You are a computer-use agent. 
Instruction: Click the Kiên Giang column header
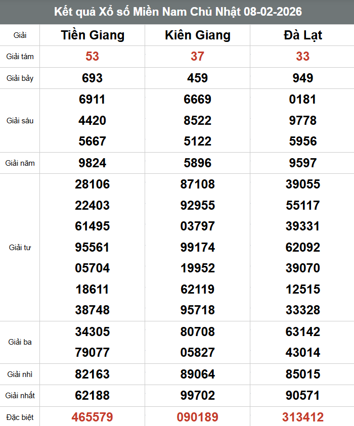pos(198,35)
